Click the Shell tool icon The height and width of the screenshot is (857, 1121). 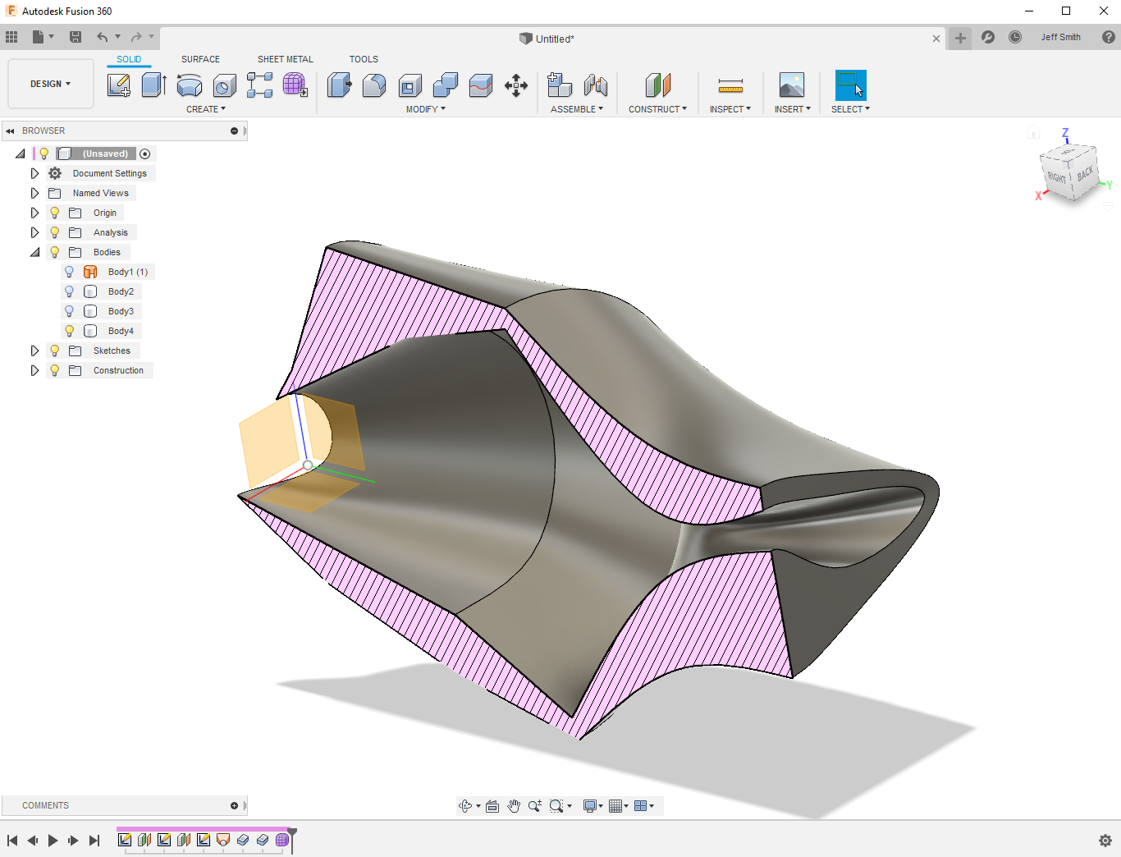point(410,85)
